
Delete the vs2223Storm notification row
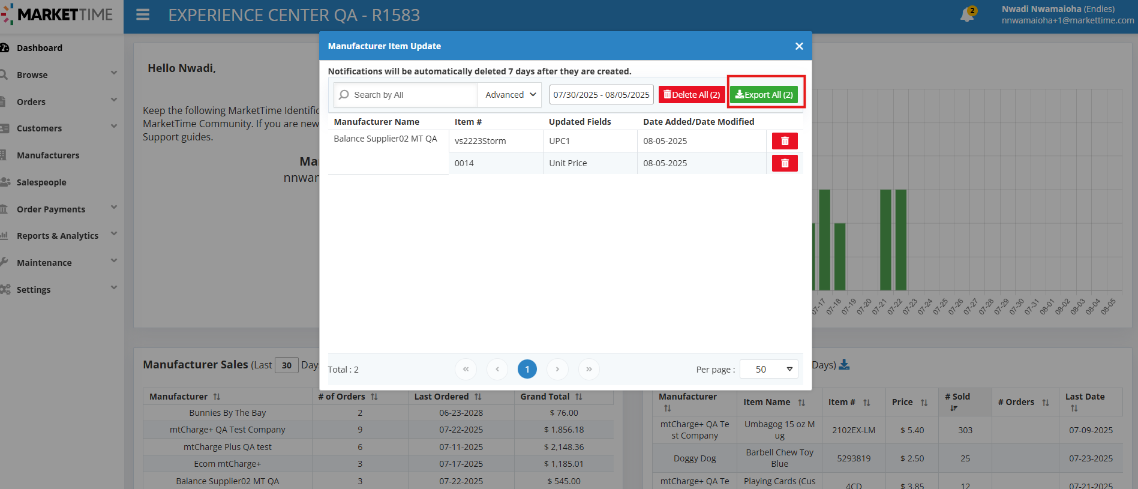[785, 141]
